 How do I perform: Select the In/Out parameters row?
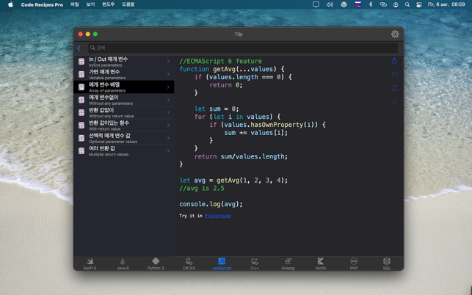tap(124, 62)
